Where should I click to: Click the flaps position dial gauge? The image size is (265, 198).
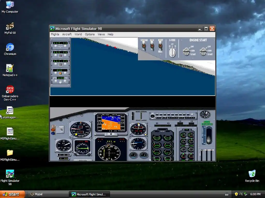pyautogui.click(x=205, y=114)
